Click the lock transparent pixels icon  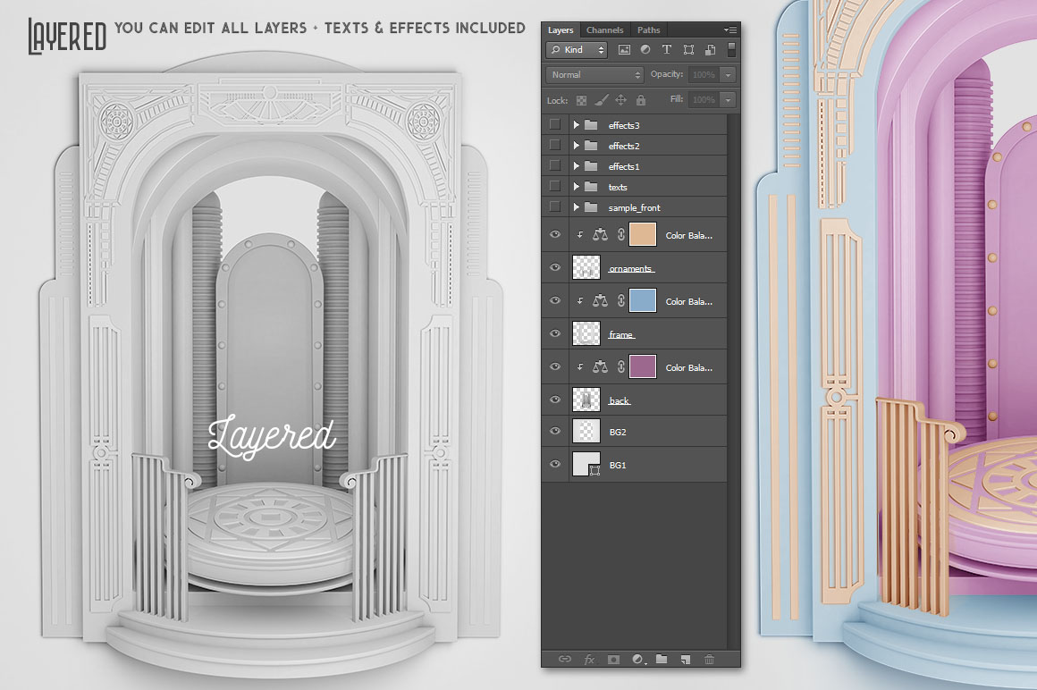click(582, 100)
